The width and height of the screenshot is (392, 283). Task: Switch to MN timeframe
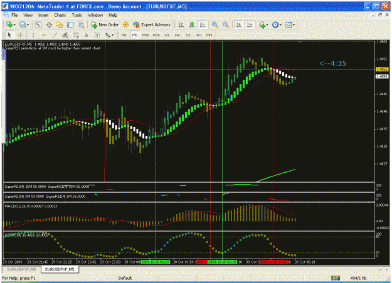(x=209, y=35)
